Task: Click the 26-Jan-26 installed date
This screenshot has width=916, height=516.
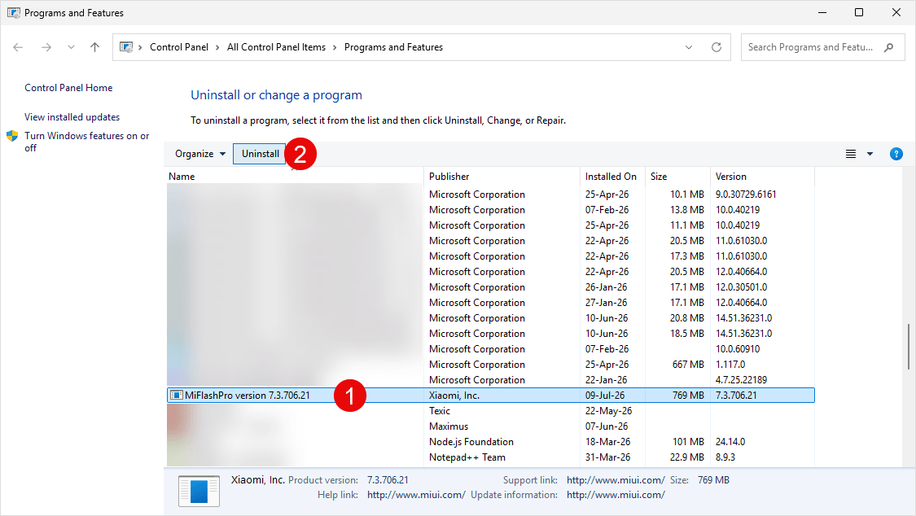Action: point(606,287)
